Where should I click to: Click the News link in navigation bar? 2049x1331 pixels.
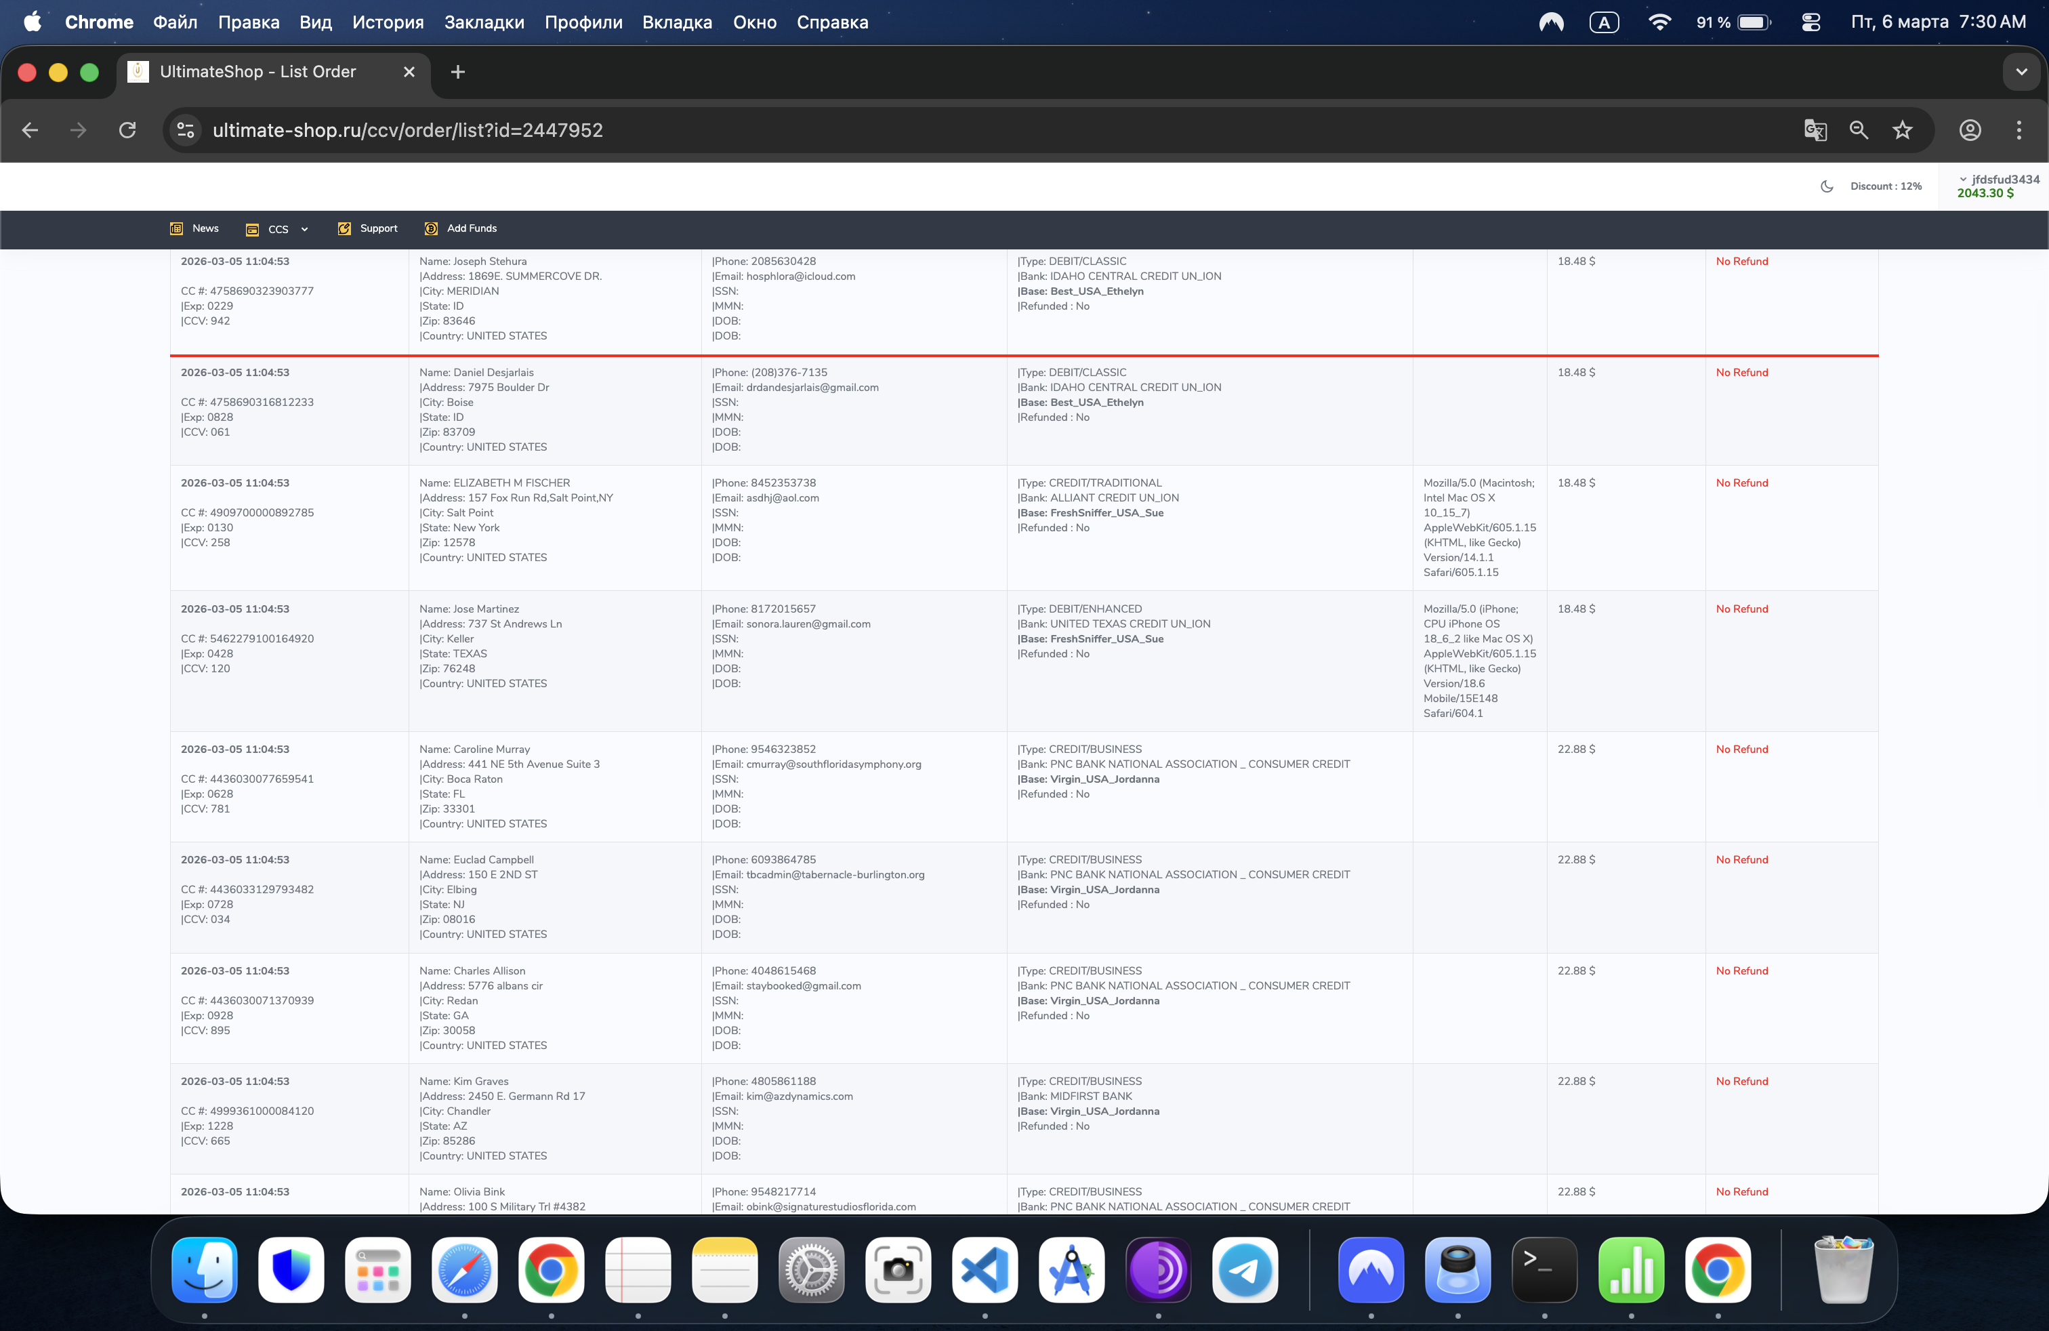point(204,228)
